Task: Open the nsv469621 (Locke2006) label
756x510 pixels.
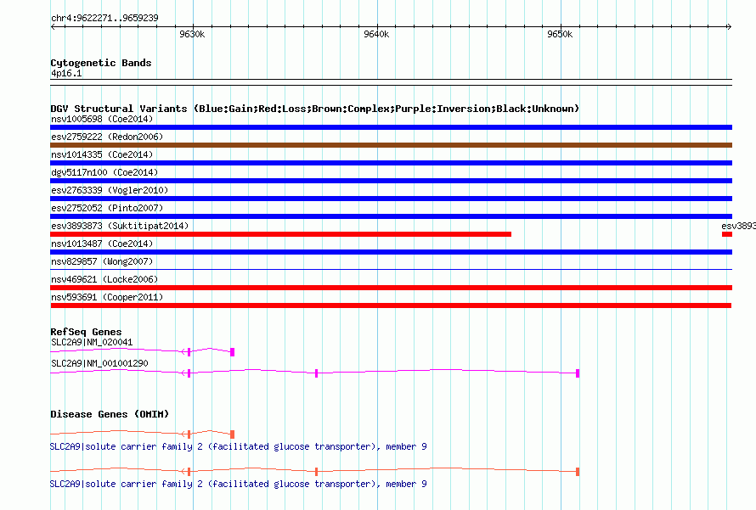Action: pos(104,279)
